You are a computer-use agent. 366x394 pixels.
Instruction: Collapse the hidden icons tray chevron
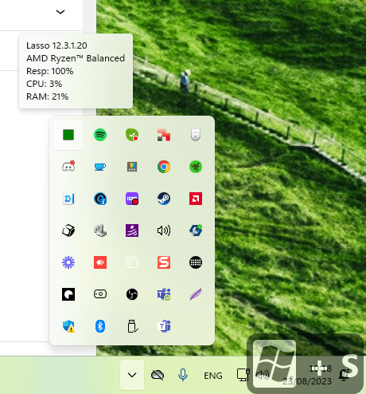coord(132,375)
